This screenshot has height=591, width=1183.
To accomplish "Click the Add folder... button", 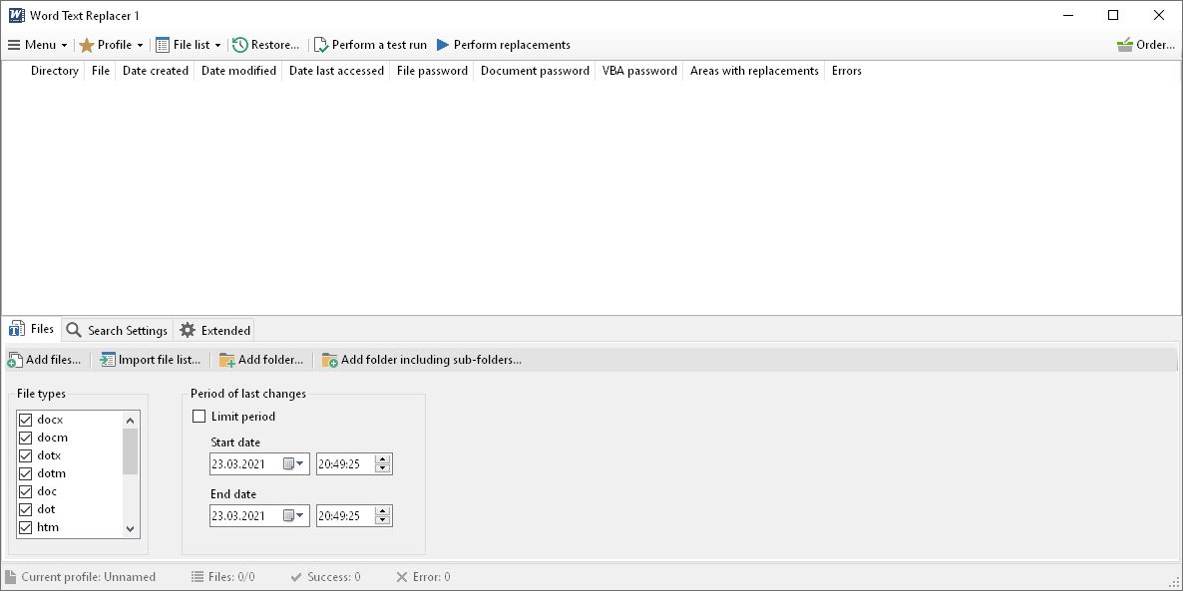I will coord(261,361).
